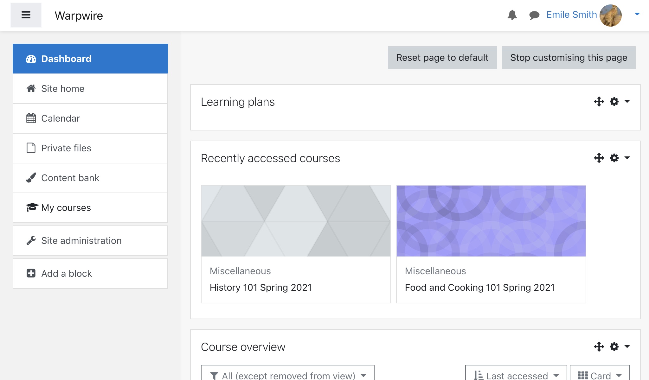
Task: Click move icon on Course overview block
Action: [599, 347]
